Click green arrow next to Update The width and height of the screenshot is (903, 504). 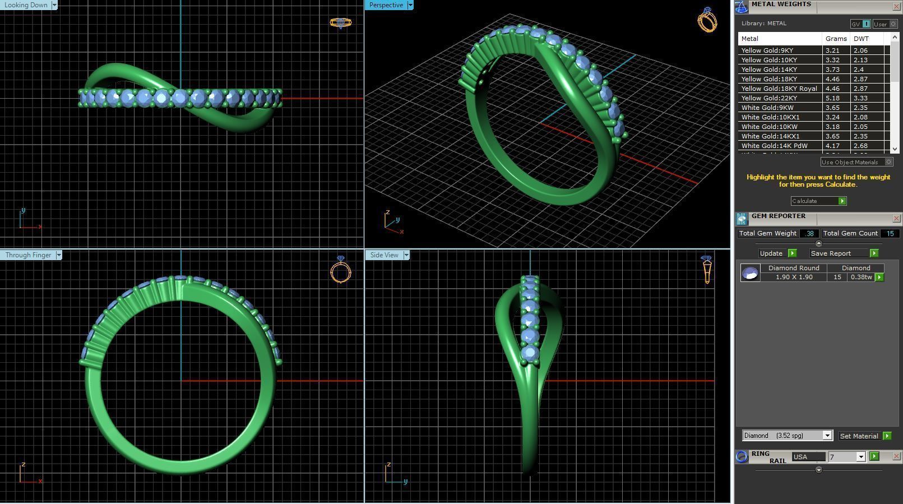point(792,253)
